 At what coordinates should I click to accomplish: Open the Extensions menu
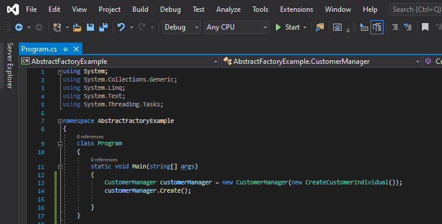297,9
